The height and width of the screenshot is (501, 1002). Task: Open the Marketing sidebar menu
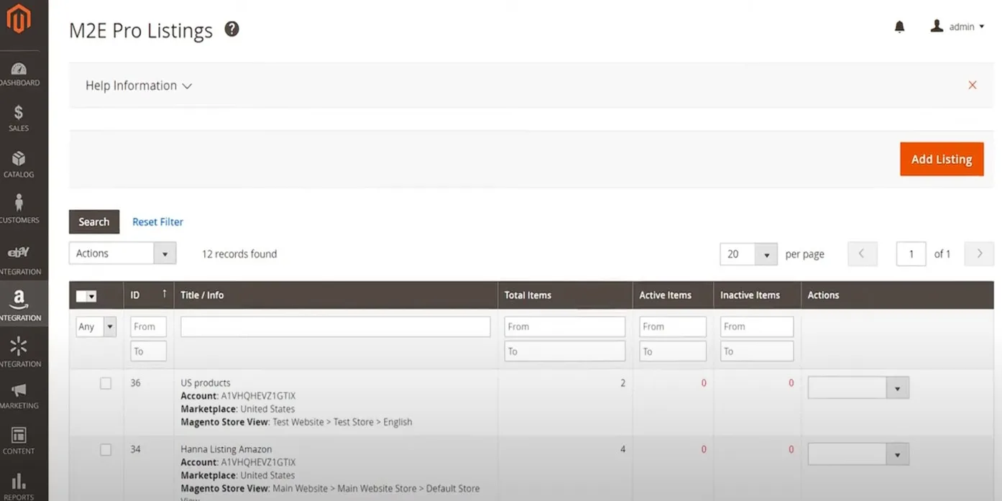(19, 395)
